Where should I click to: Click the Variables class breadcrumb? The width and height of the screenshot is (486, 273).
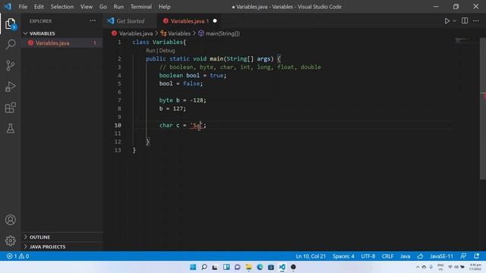click(179, 33)
